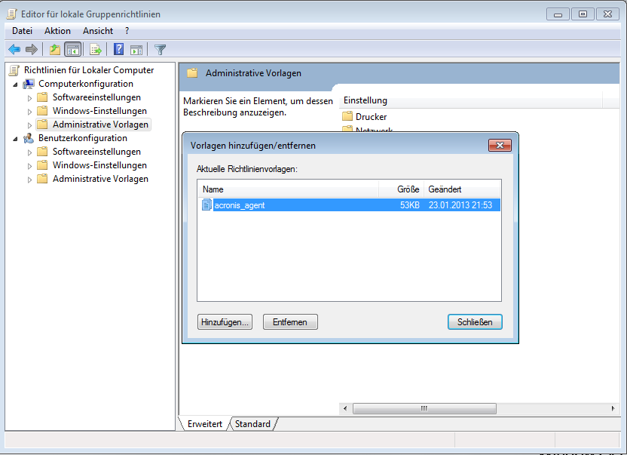The image size is (627, 455).
Task: Maximize the Gruppenrichtlinien editor window
Action: 583,14
